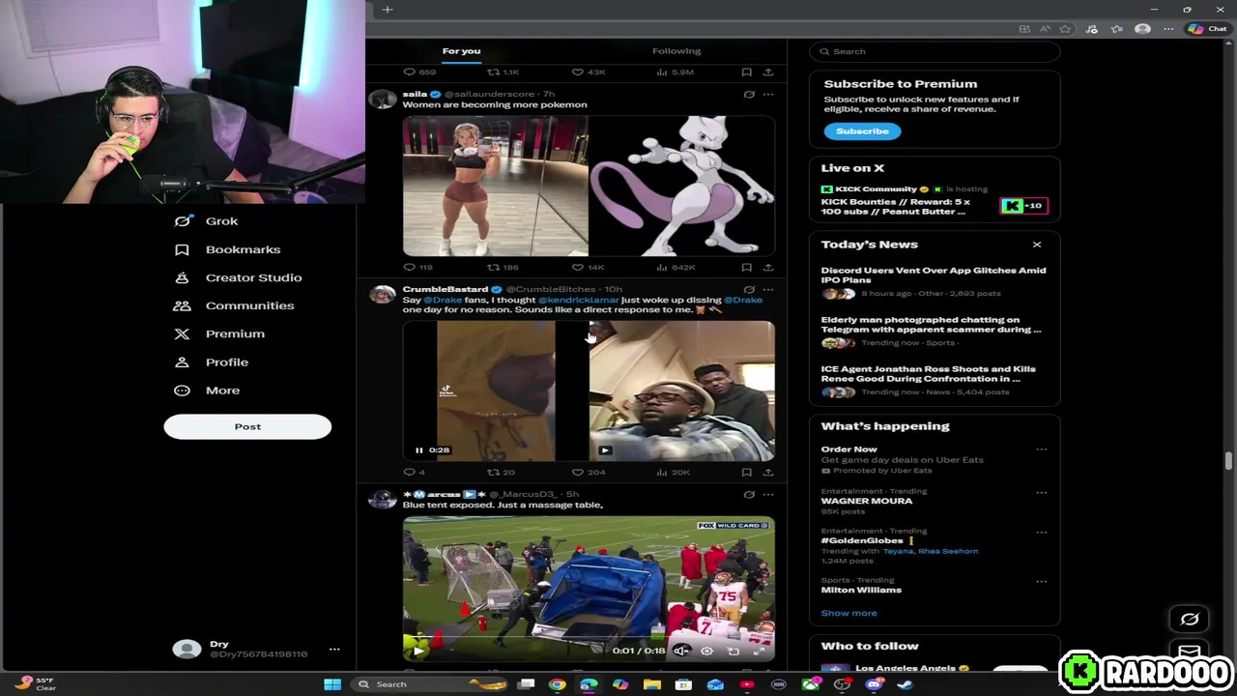Open more options on CrumbleBastard's post
1237x696 pixels.
[x=768, y=289]
